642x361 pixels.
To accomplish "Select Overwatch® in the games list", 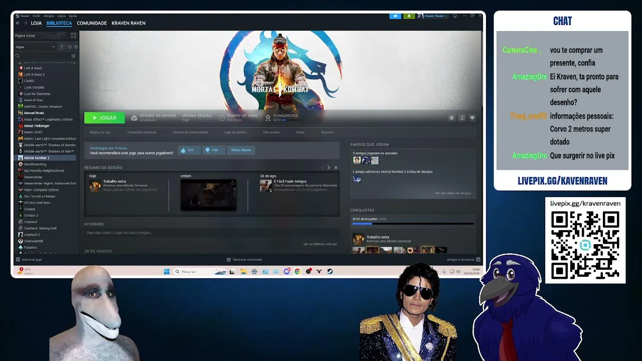I will 34,241.
